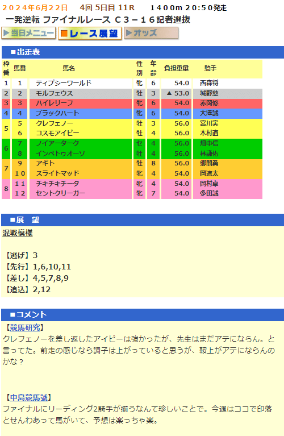284x436 pixels.
Task: Click the 馬名 column header
Action: [x=69, y=68]
